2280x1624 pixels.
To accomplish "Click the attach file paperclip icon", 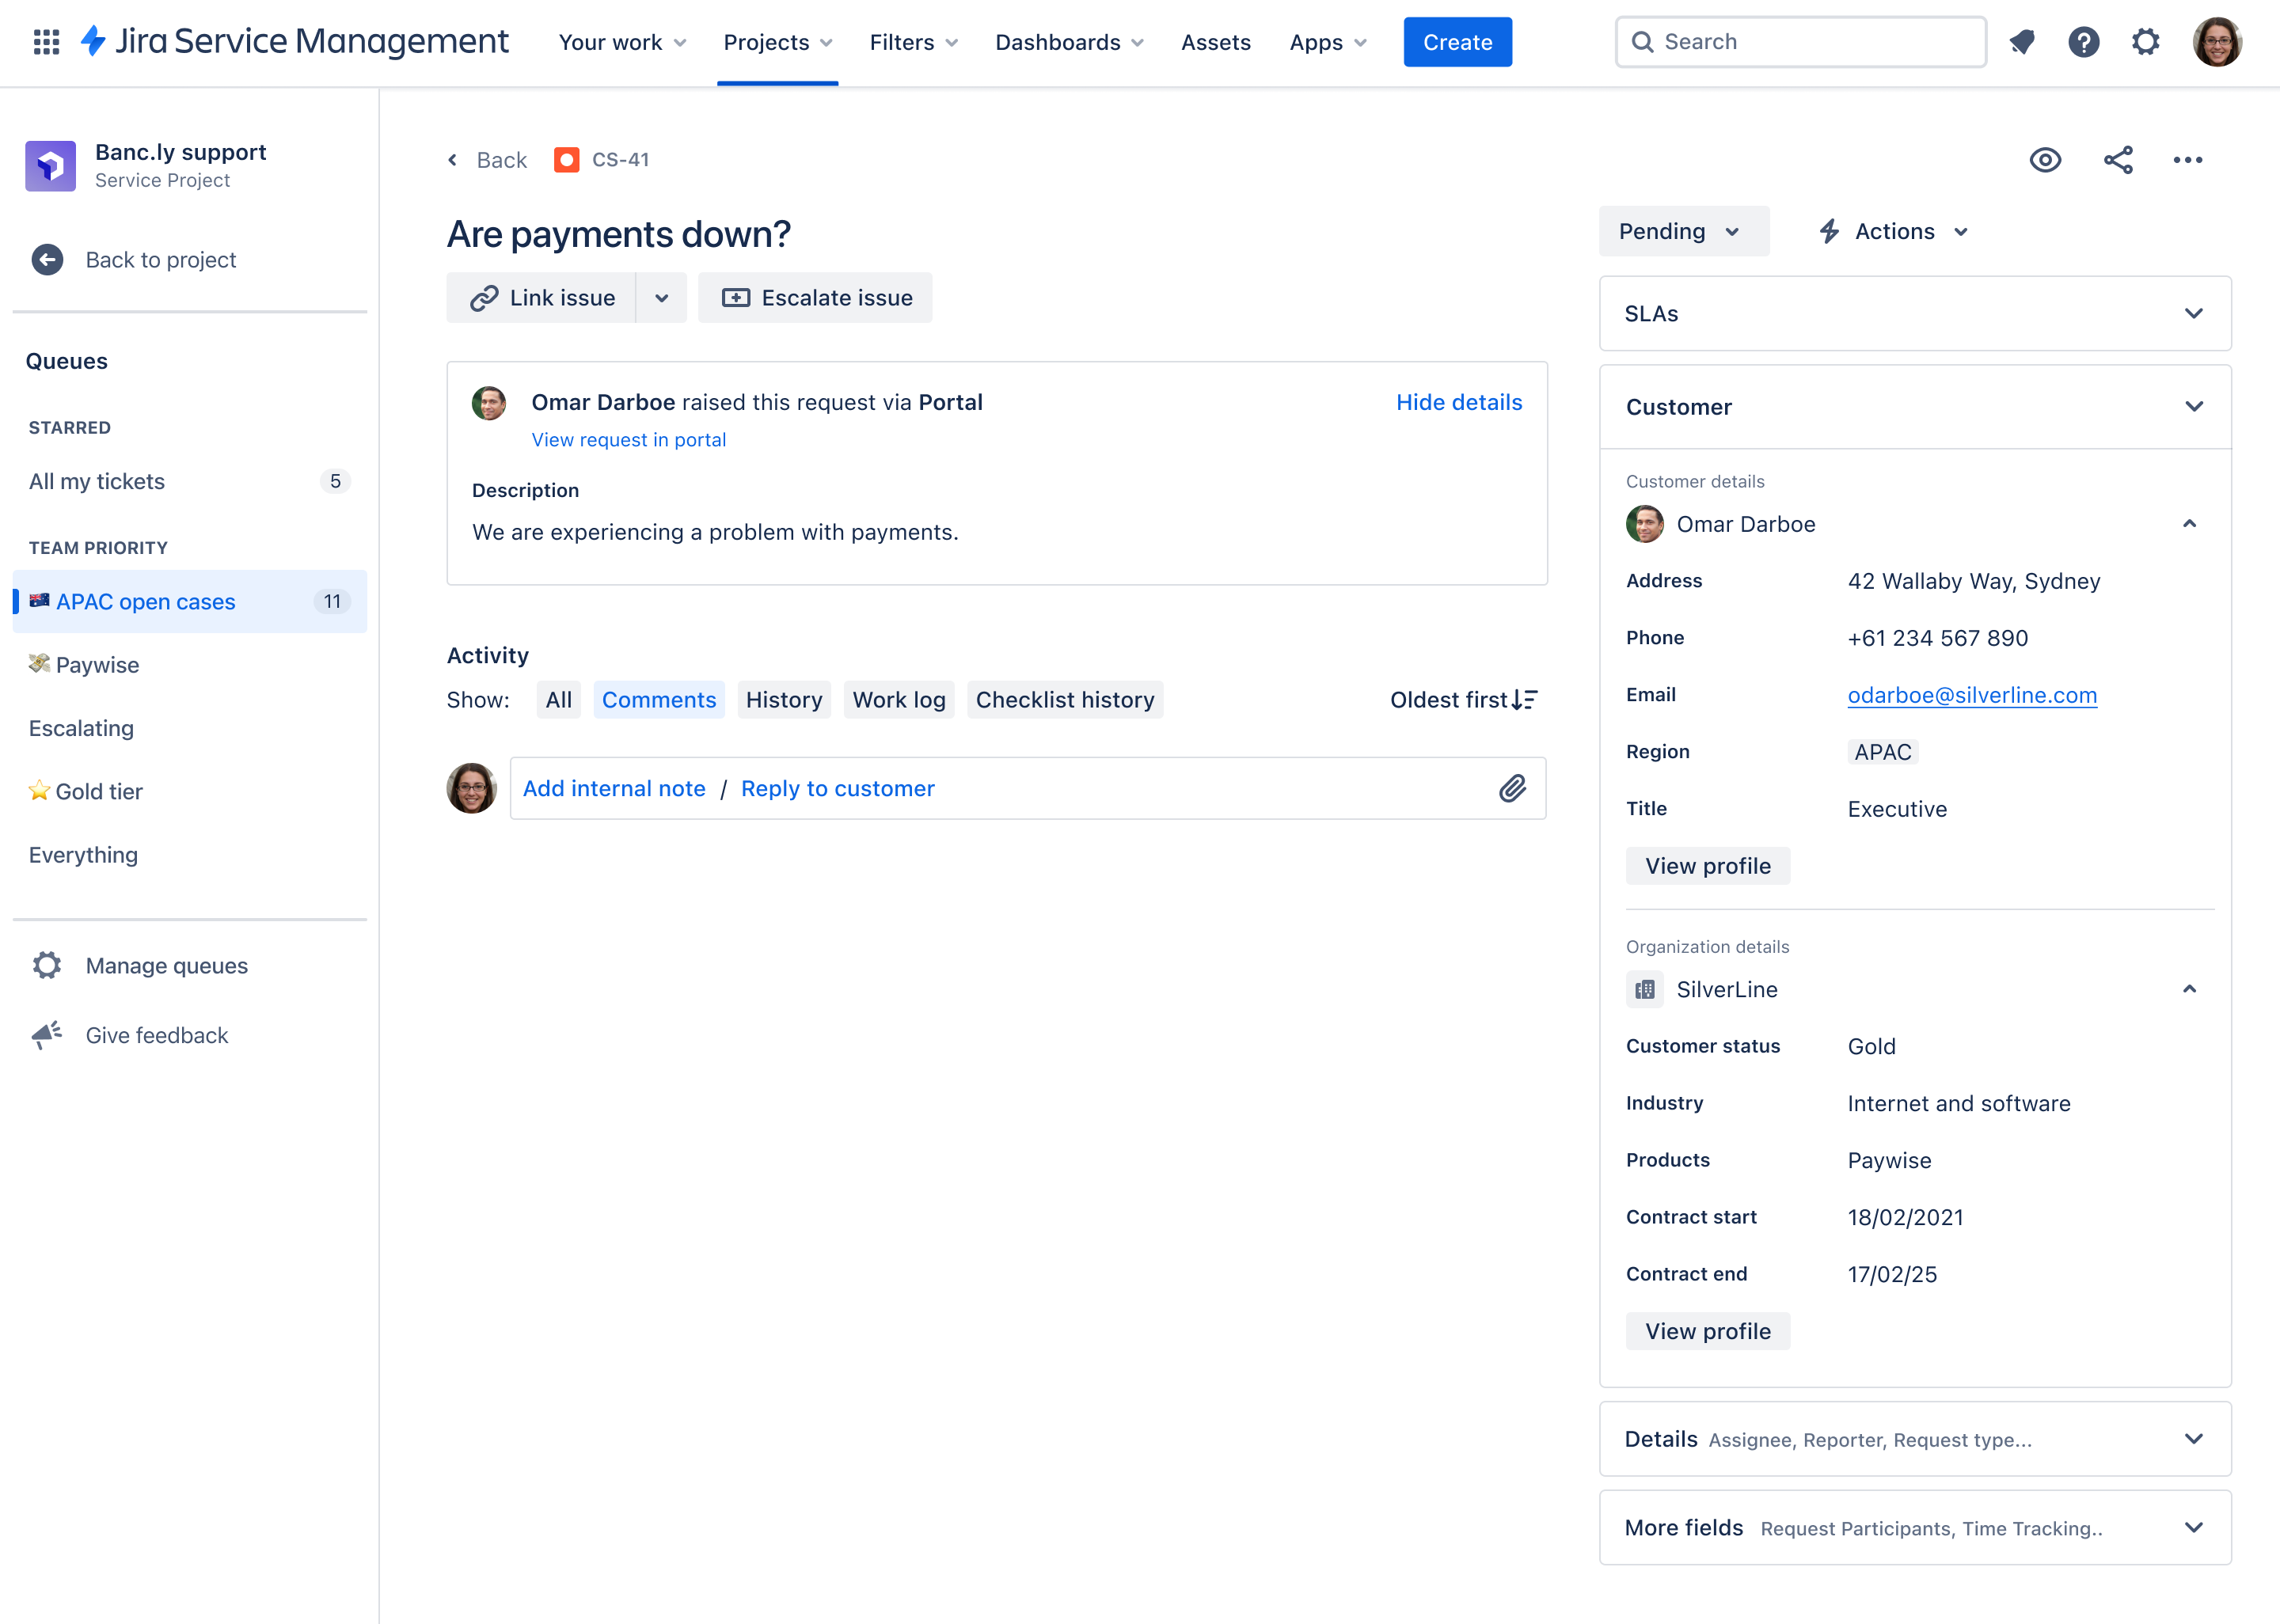I will [1512, 787].
